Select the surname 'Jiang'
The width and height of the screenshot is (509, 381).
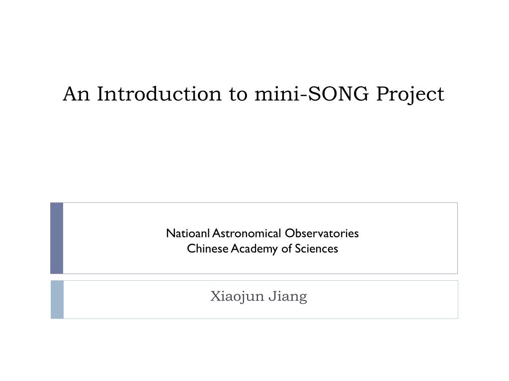[288, 297]
